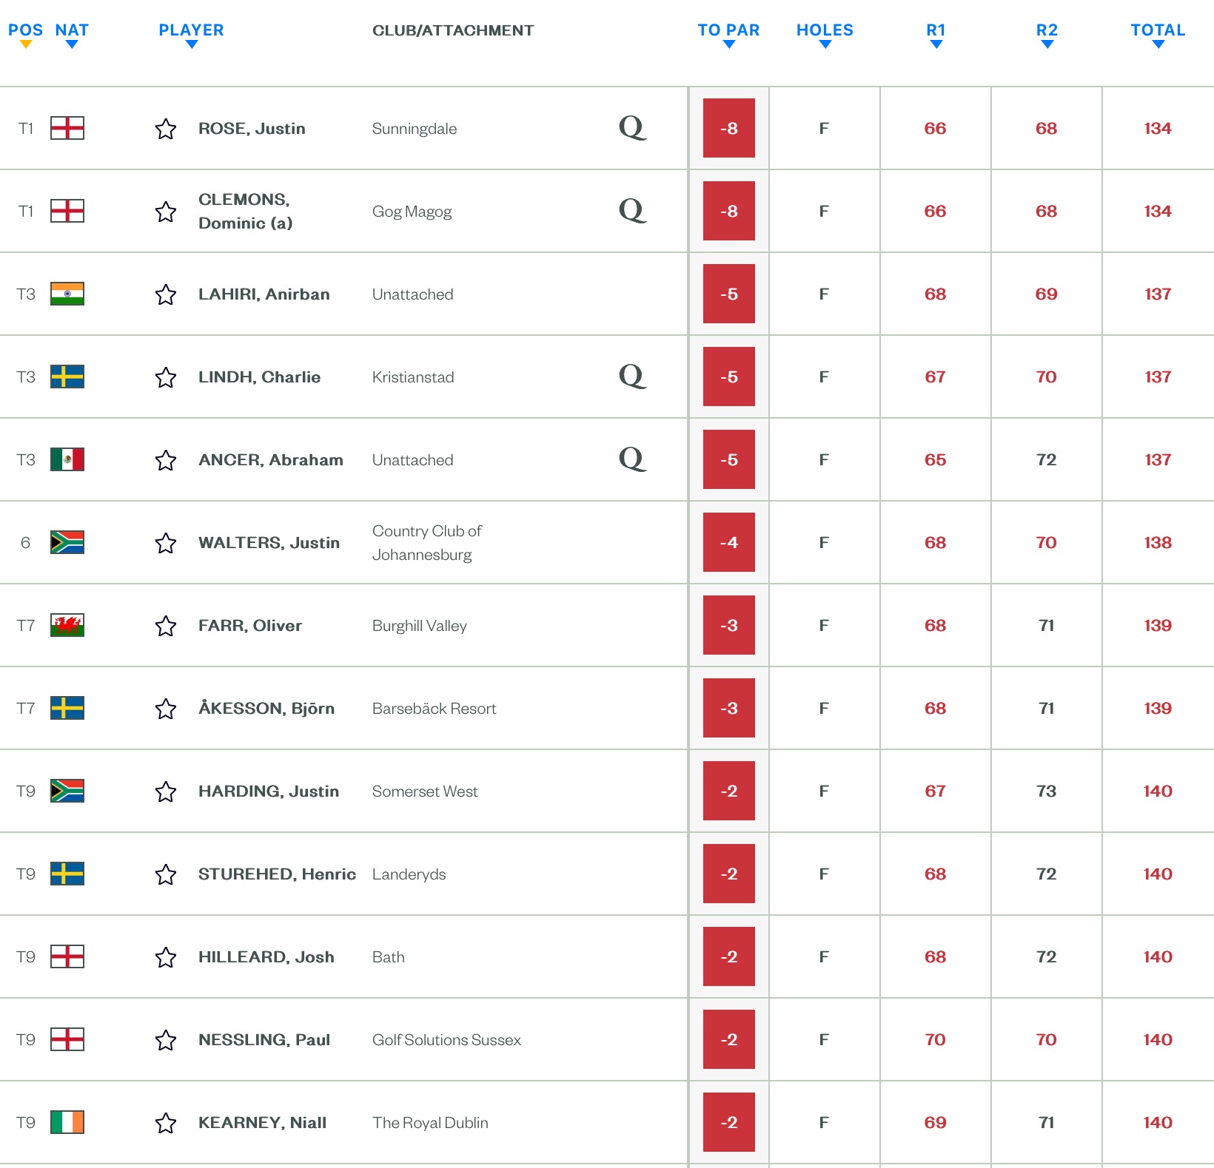Image resolution: width=1214 pixels, height=1168 pixels.
Task: Open STUREHED, Henric player page
Action: (277, 874)
